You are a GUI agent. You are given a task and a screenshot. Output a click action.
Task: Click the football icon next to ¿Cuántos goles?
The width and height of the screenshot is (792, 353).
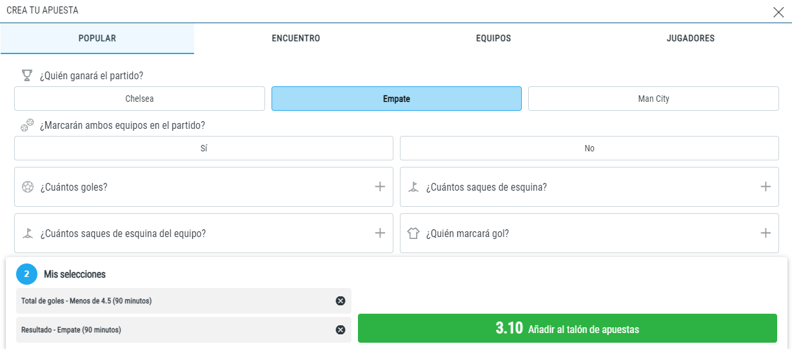(x=27, y=187)
